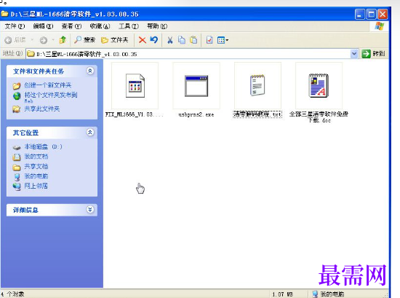Toggle the Folders (文件夹) pane

(114, 40)
